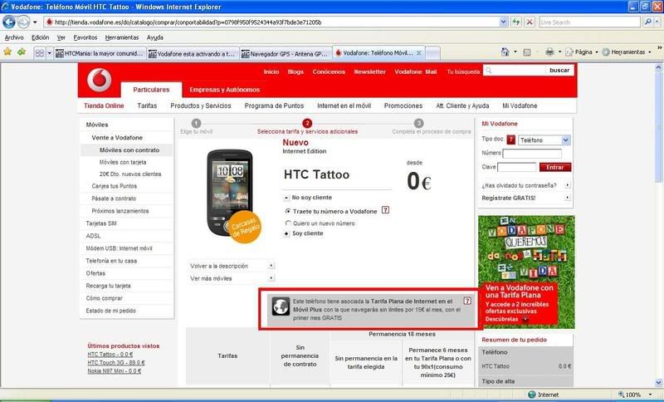
Task: Click the red help icon beside Tipo doc.
Action: coord(511,140)
